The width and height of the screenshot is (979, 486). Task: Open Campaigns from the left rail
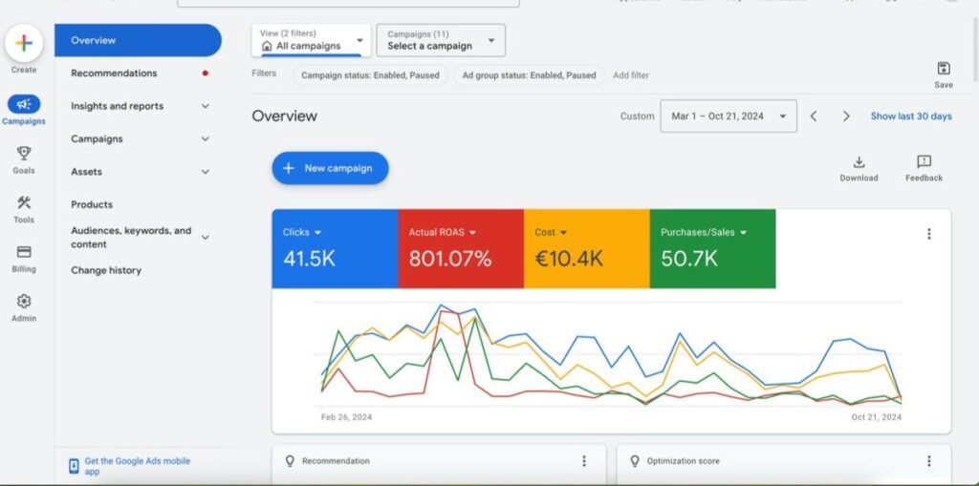click(24, 110)
